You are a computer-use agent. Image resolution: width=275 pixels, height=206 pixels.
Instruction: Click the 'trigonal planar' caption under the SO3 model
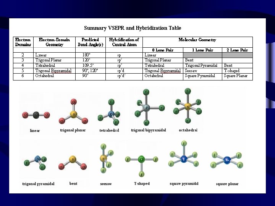click(73, 130)
